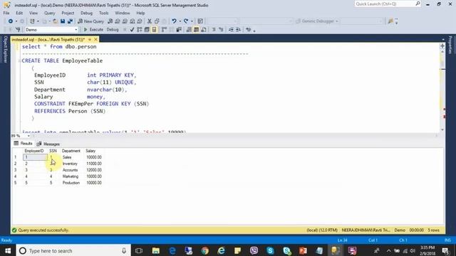Switch to the Messages tab
The width and height of the screenshot is (456, 256).
point(48,144)
